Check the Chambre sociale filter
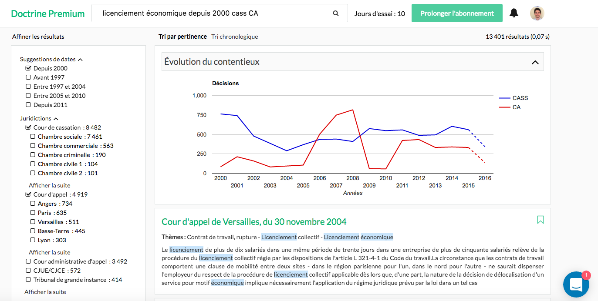 (33, 137)
